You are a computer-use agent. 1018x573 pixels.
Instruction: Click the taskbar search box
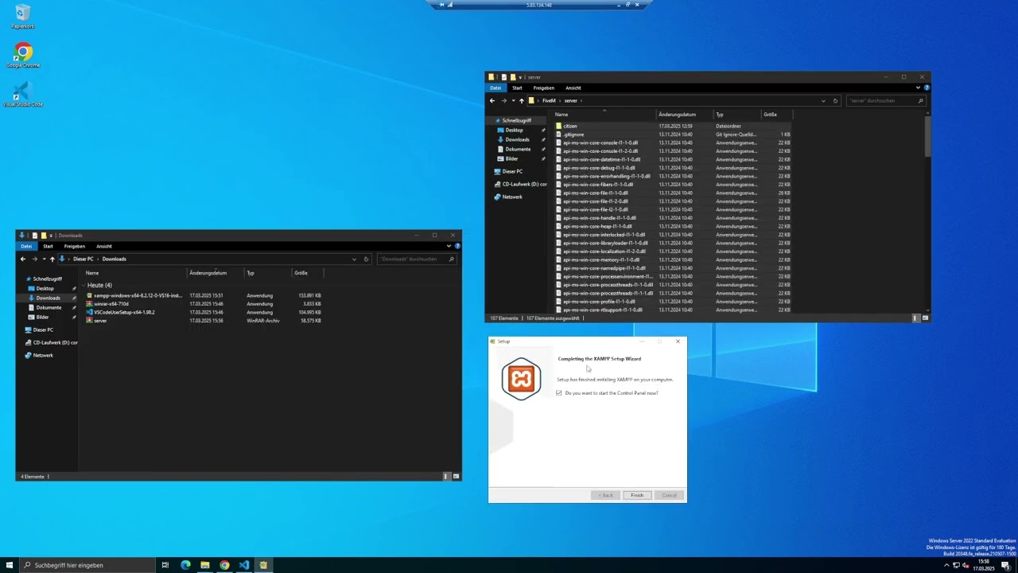click(x=87, y=565)
